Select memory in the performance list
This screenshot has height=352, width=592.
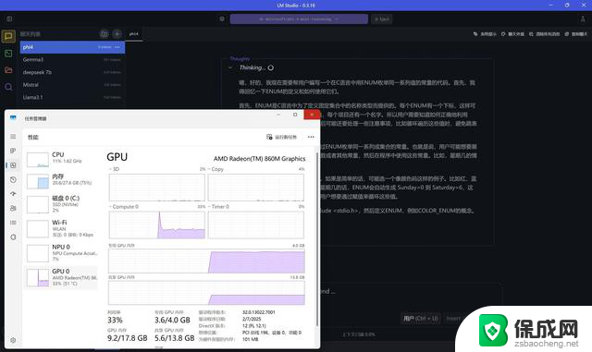tap(62, 180)
